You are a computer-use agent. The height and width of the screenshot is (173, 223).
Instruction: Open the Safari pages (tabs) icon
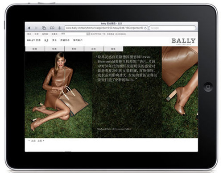(44, 28)
